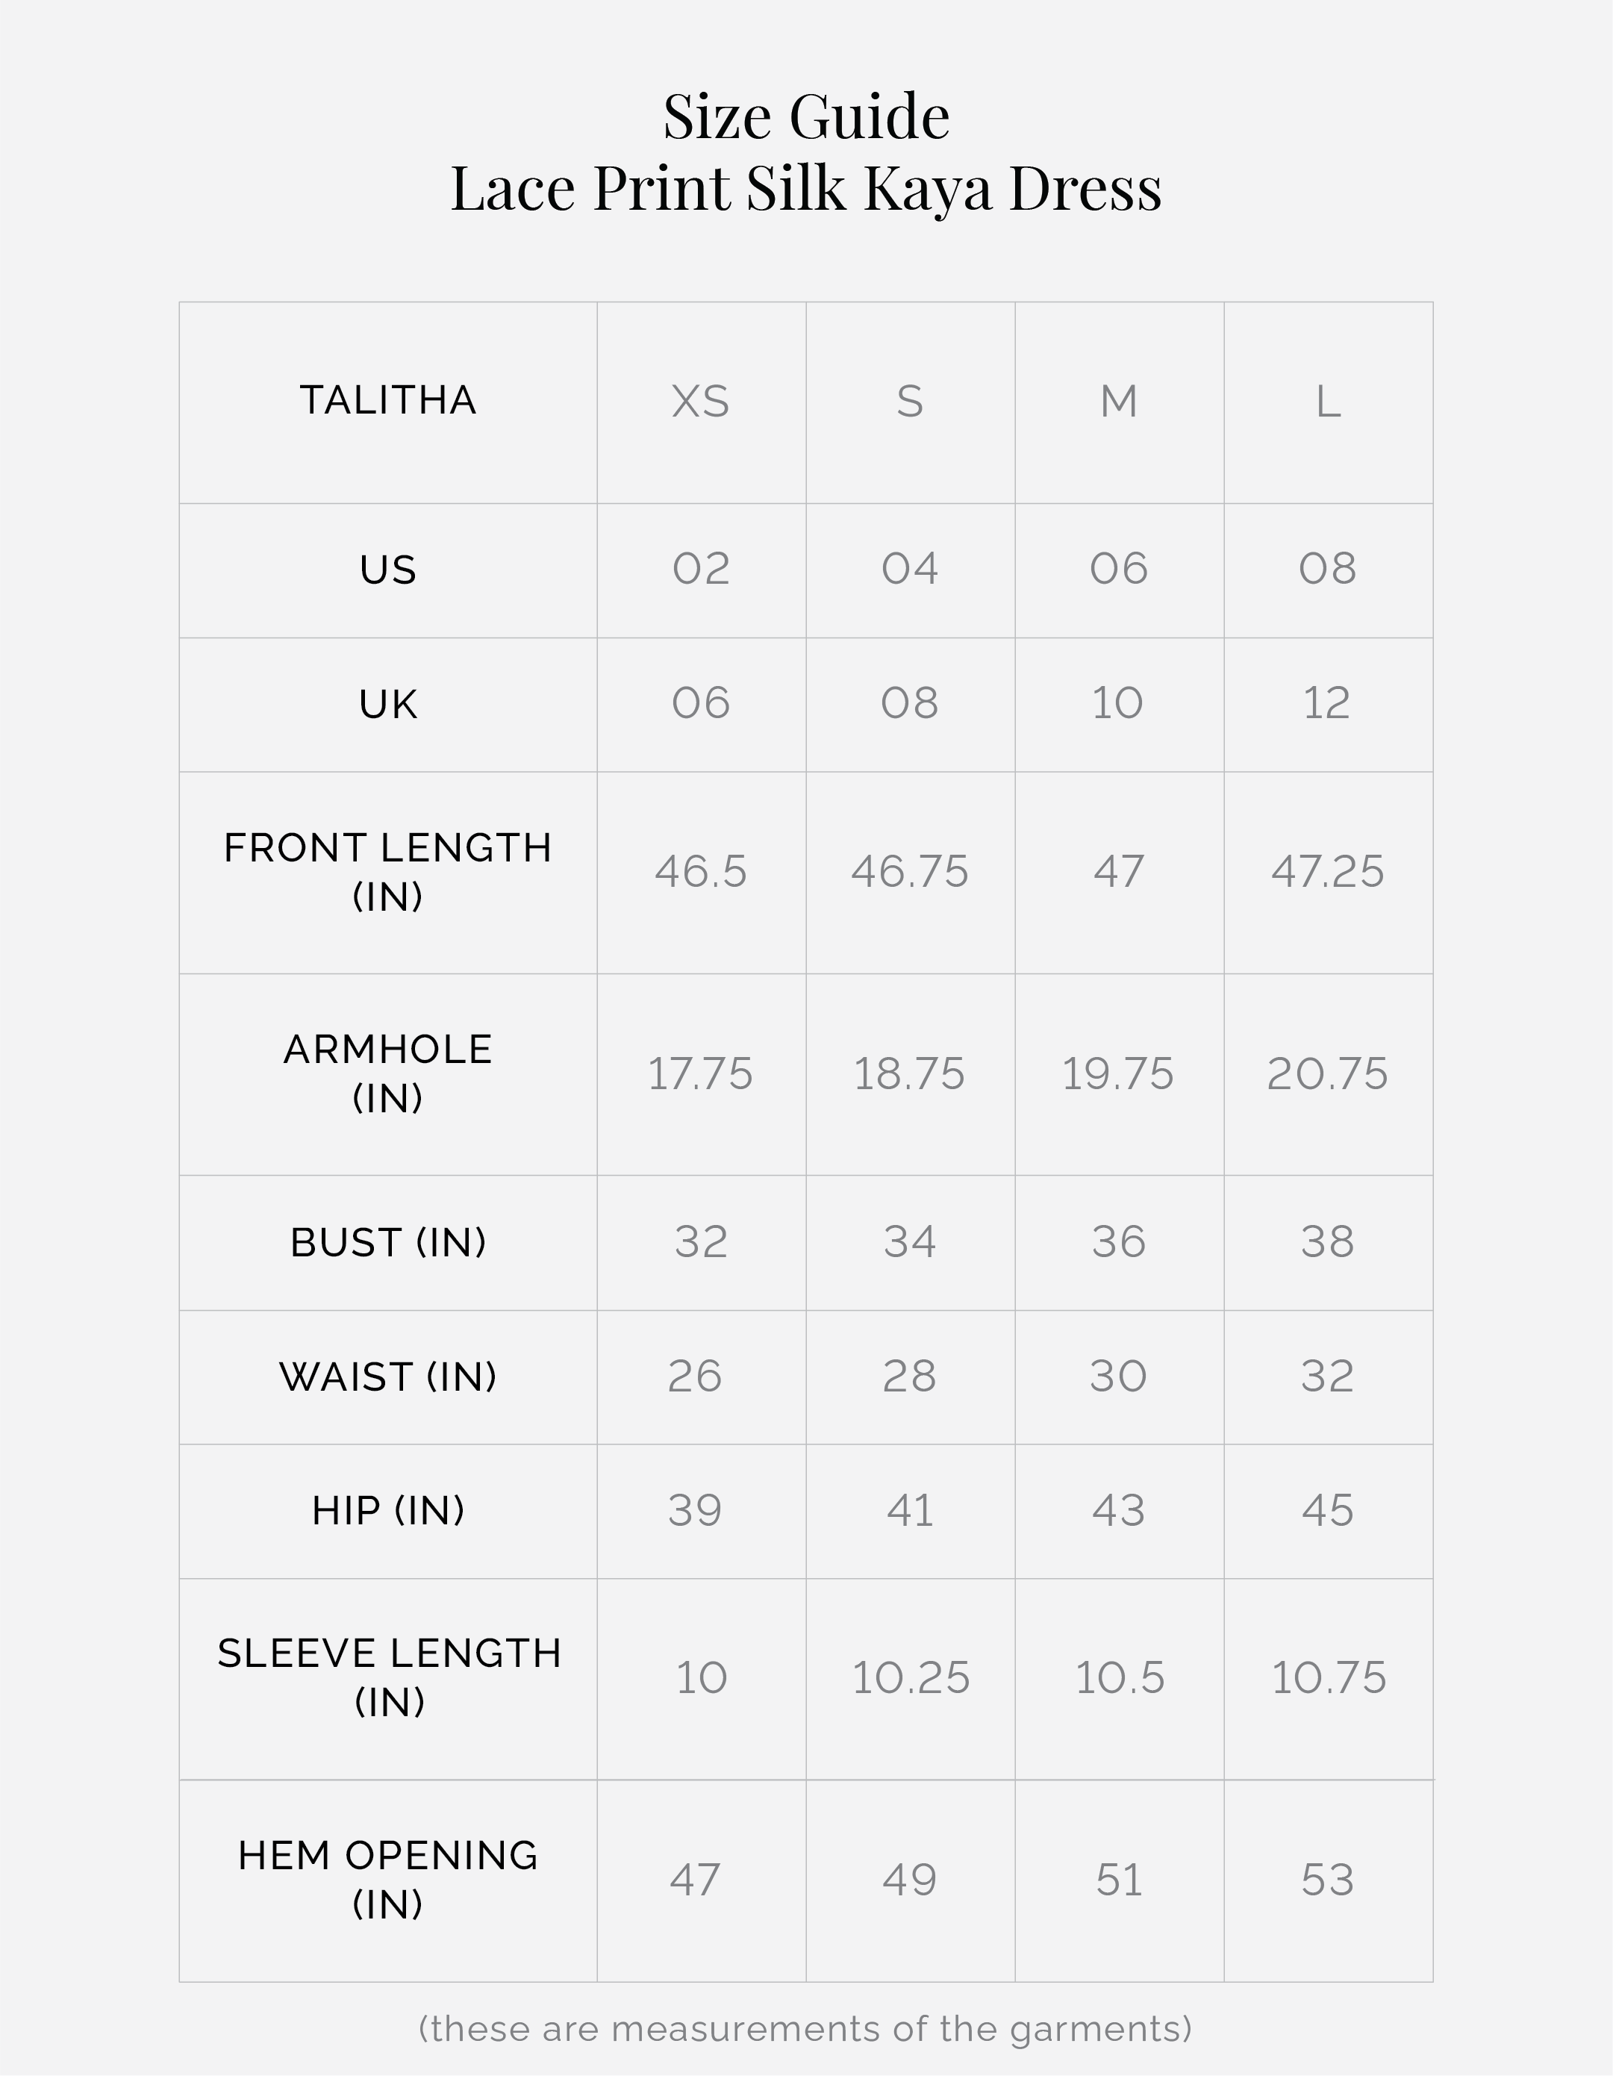Select the WAIST (IN) row label
Image resolution: width=1613 pixels, height=2076 pixels.
pyautogui.click(x=388, y=1377)
